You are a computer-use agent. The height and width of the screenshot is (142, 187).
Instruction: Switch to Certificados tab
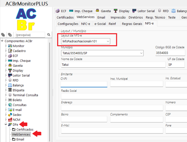[65, 17]
